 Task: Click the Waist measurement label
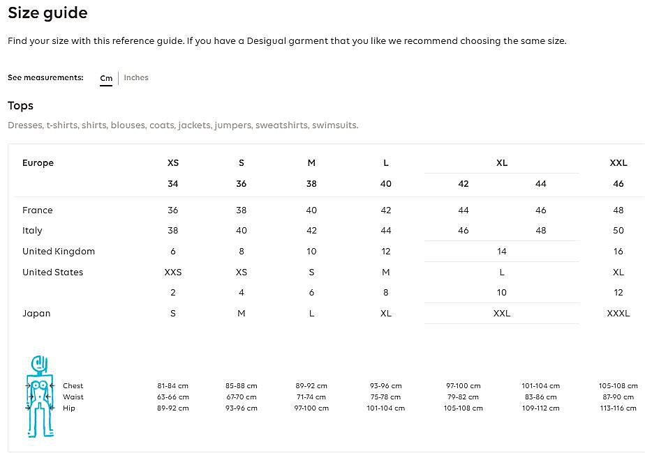[x=73, y=397]
